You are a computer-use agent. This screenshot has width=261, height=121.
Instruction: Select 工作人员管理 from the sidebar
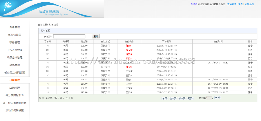pos(14,50)
